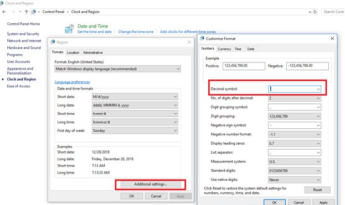Open Ease of Access category

pos(18,86)
